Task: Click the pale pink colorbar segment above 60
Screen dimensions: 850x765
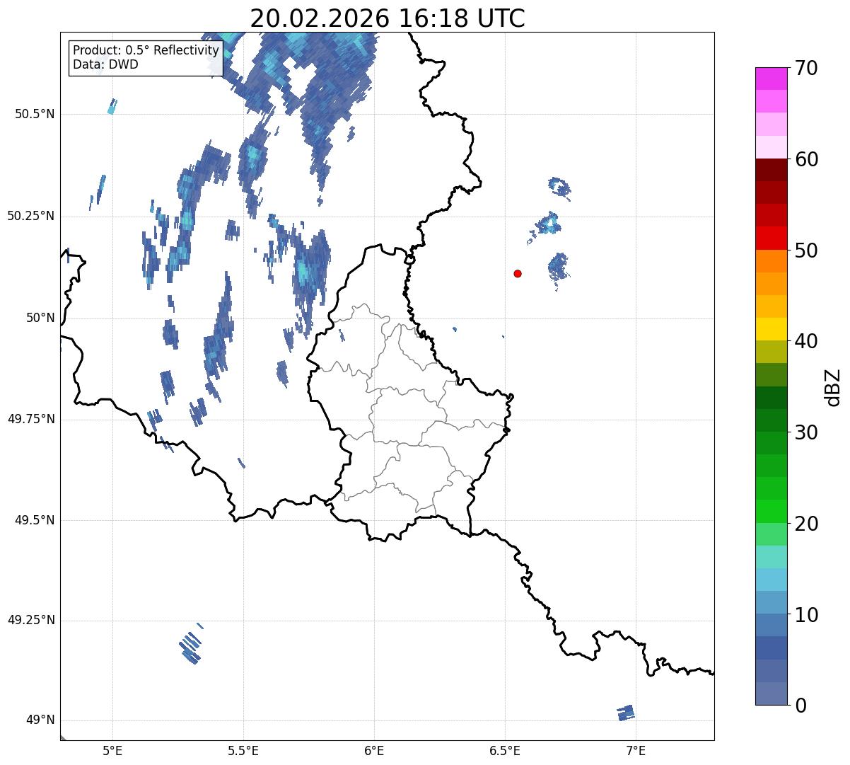Action: (771, 147)
